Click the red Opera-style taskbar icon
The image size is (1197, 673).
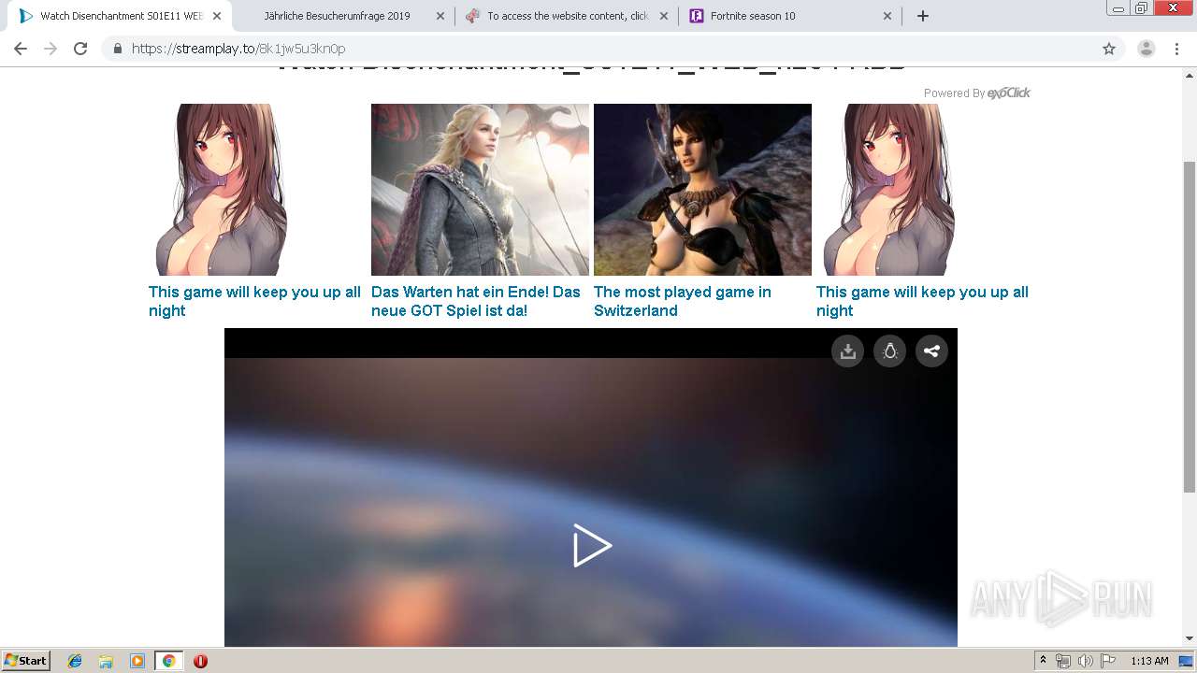200,661
